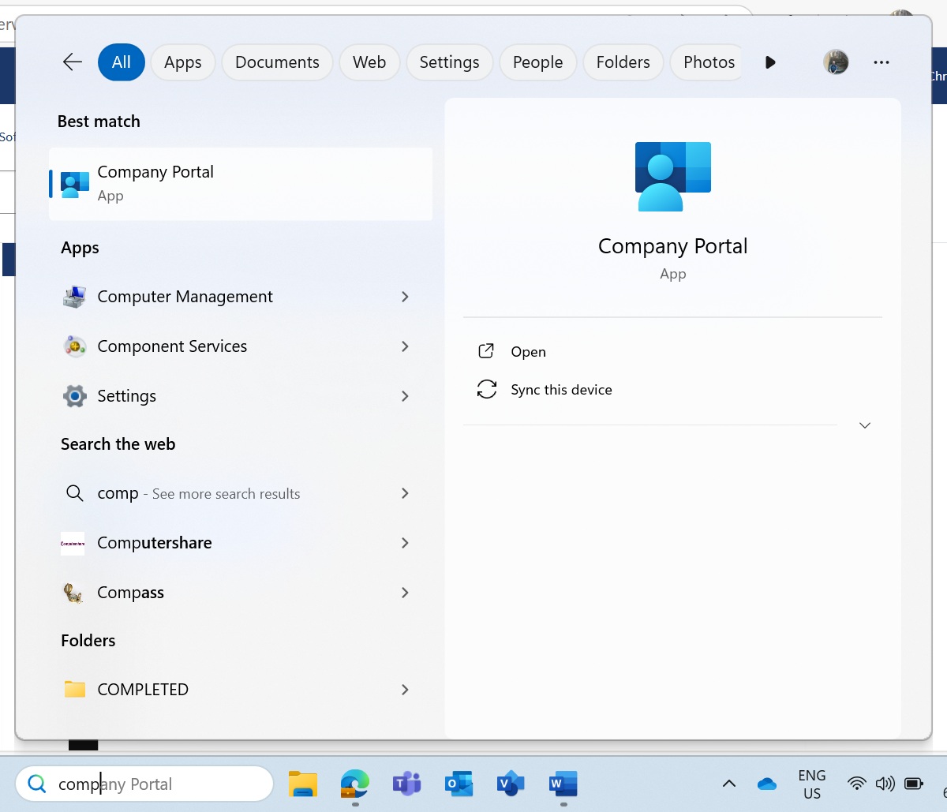Switch to the People filter tab
947x812 pixels.
[x=537, y=62]
